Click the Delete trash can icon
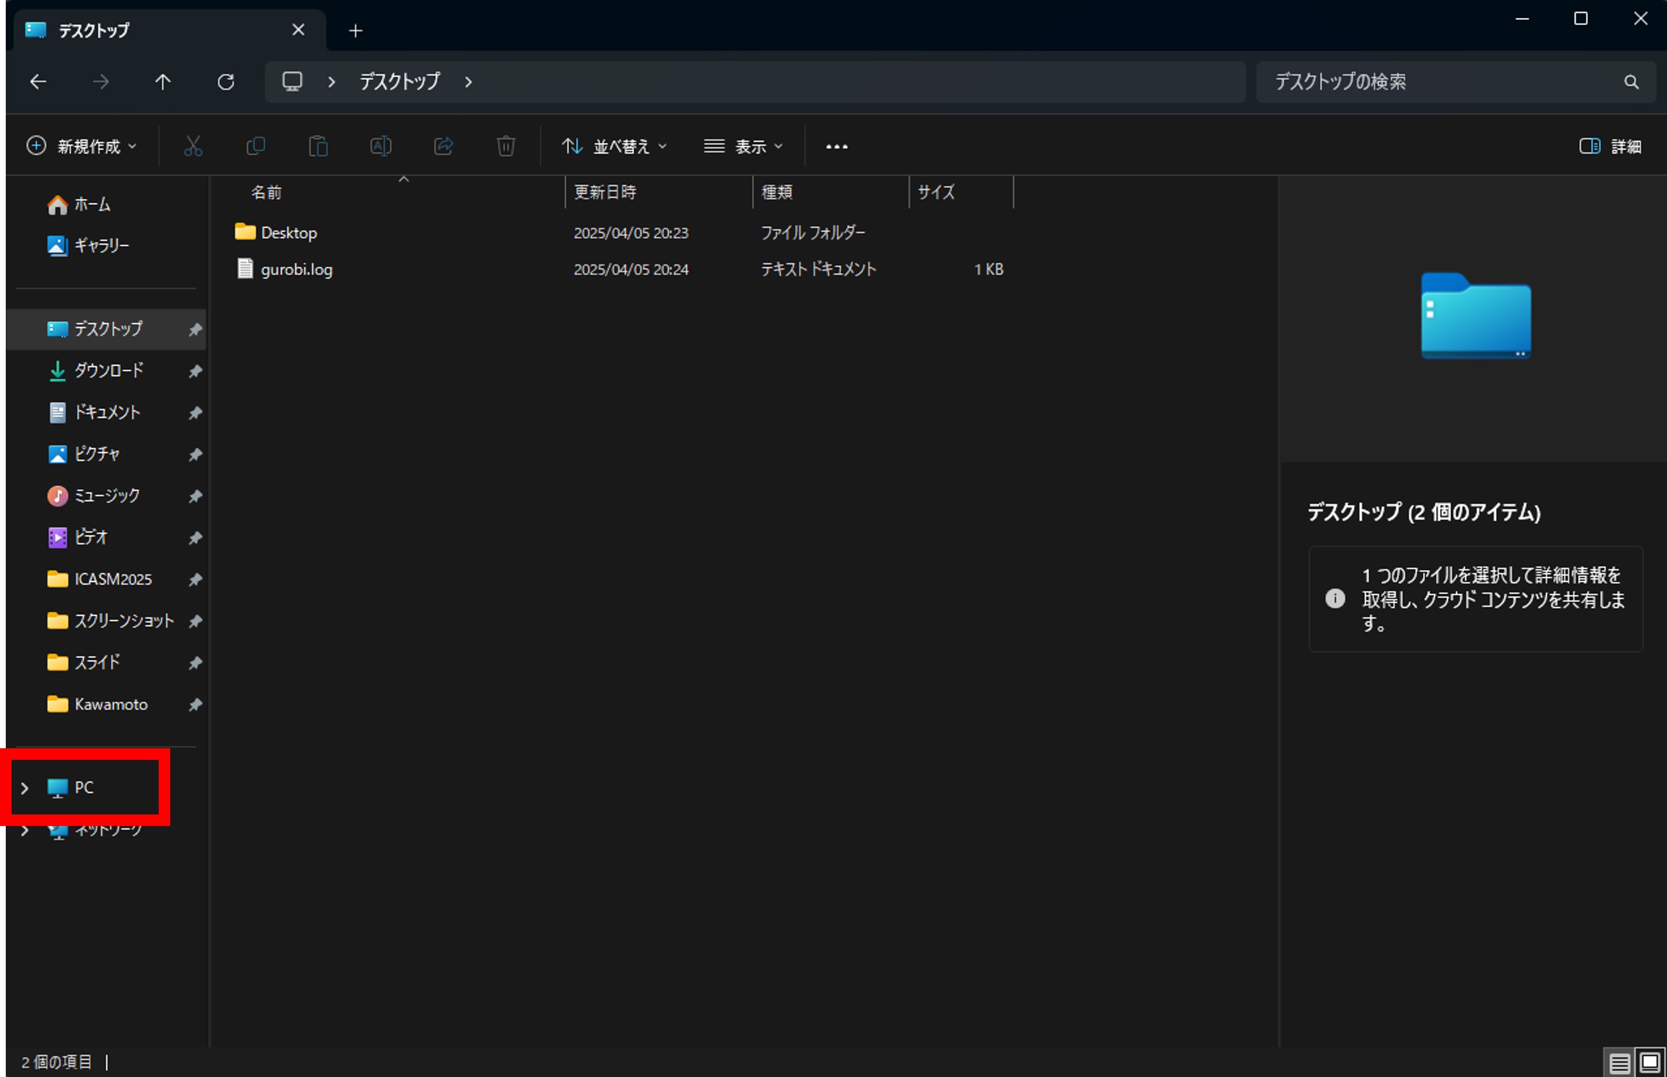Viewport: 1667px width, 1077px height. (506, 146)
